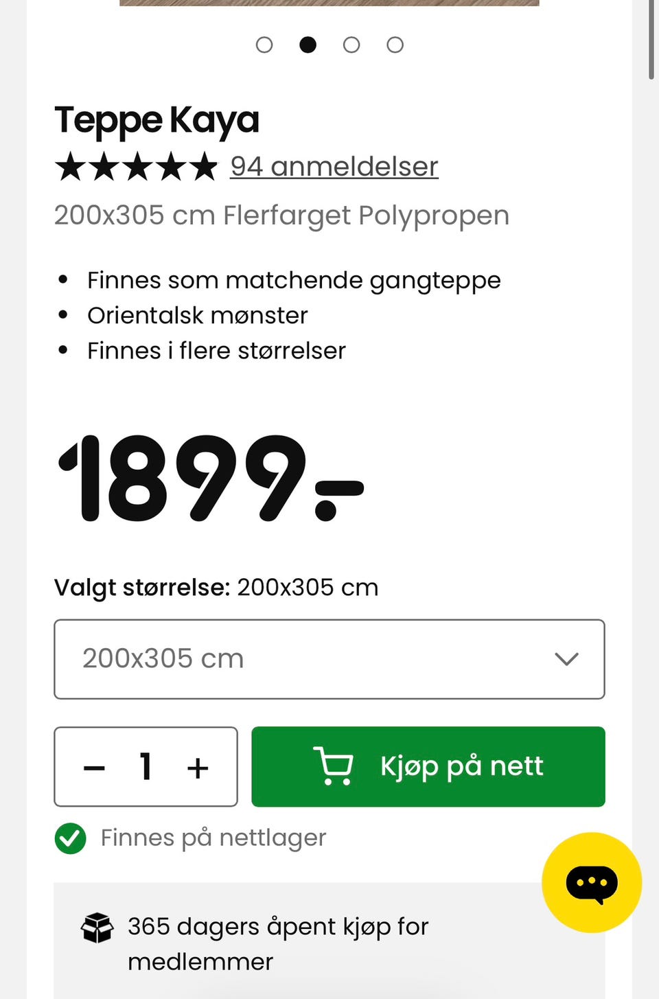659x999 pixels.
Task: Click the Kjøp på nett button
Action: pos(428,766)
